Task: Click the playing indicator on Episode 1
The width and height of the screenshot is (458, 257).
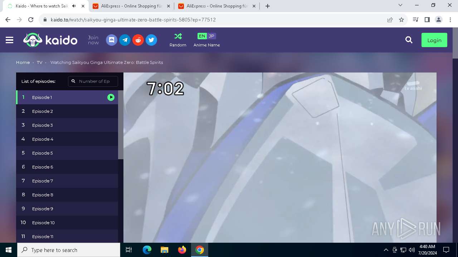Action: tap(111, 97)
